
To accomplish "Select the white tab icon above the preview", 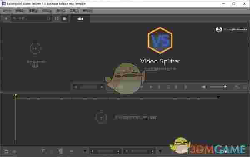I will point(80,19).
